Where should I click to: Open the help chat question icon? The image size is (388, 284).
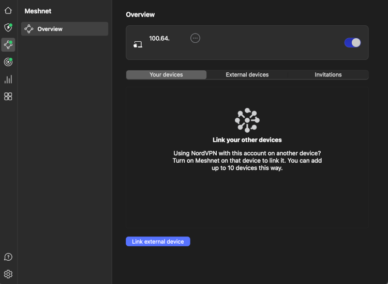click(x=8, y=257)
